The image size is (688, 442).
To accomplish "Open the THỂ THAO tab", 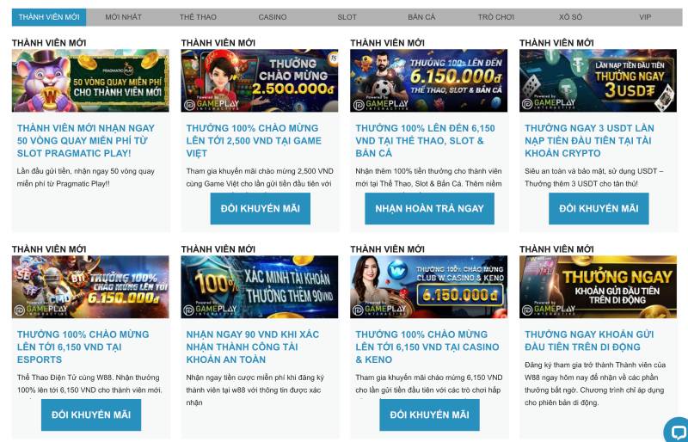I will [198, 17].
